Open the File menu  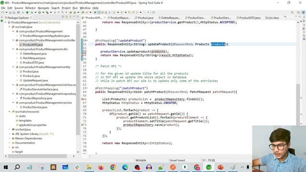tap(3, 8)
